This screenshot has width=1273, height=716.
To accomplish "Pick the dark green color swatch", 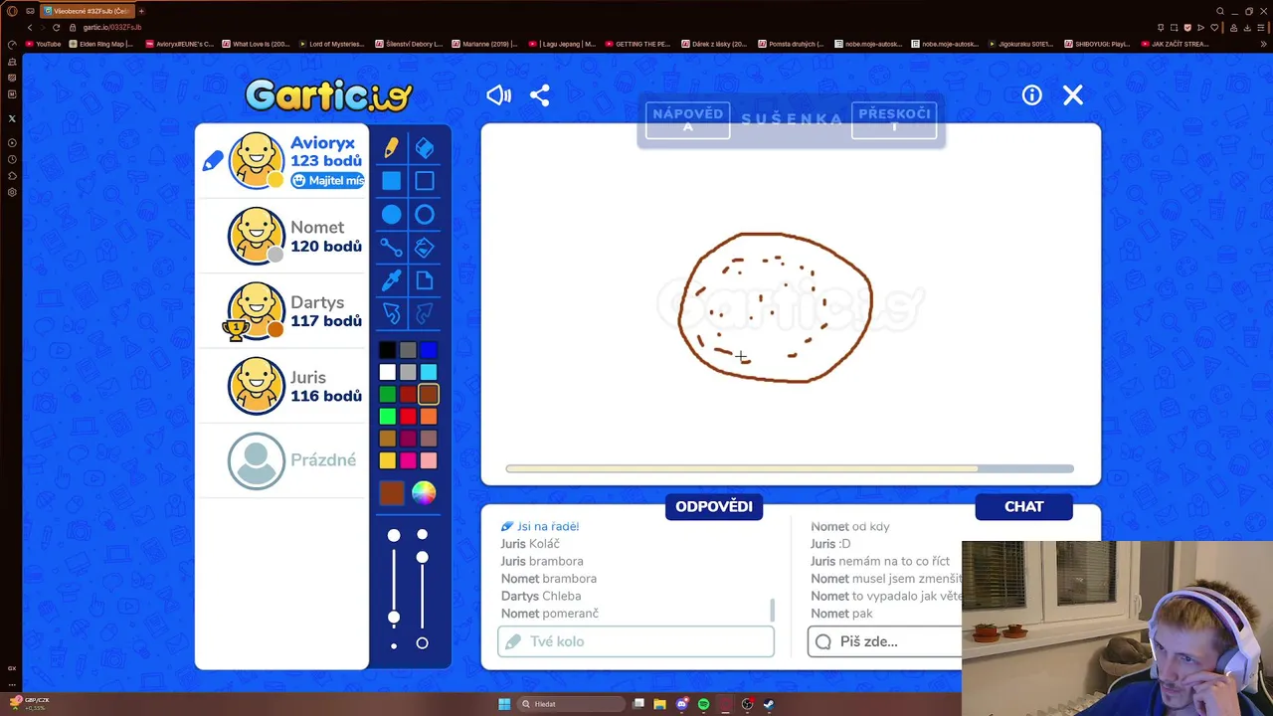I will (x=388, y=394).
